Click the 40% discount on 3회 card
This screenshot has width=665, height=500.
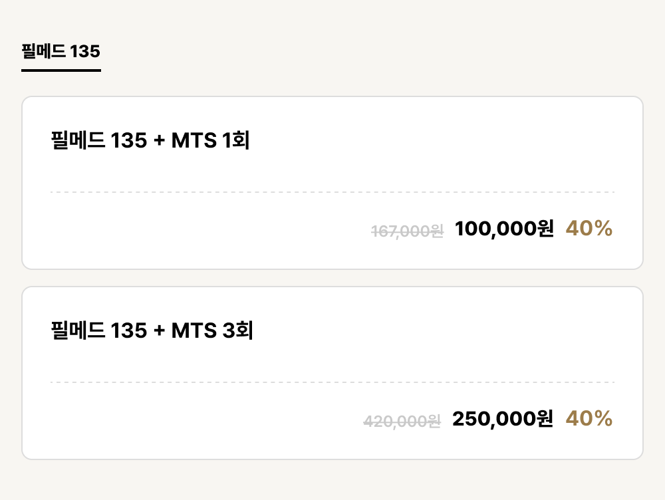[589, 418]
